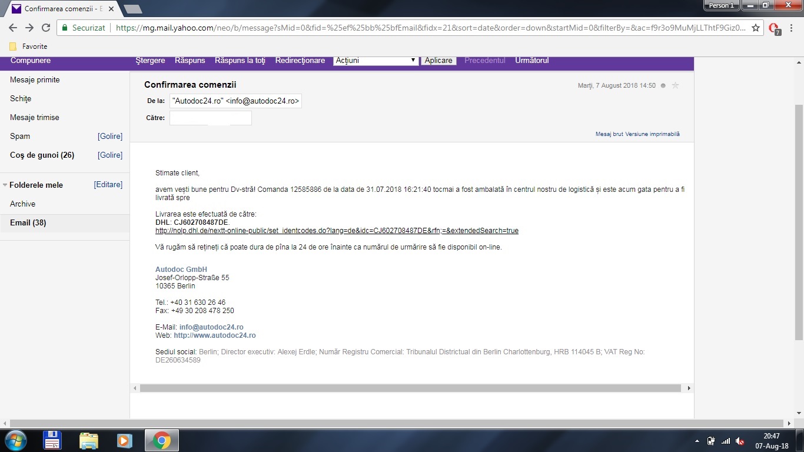This screenshot has height=452, width=804.
Task: Reload the page with refresh icon
Action: click(46, 28)
